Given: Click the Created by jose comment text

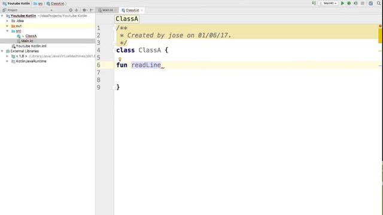Looking at the screenshot, I should (x=179, y=35).
